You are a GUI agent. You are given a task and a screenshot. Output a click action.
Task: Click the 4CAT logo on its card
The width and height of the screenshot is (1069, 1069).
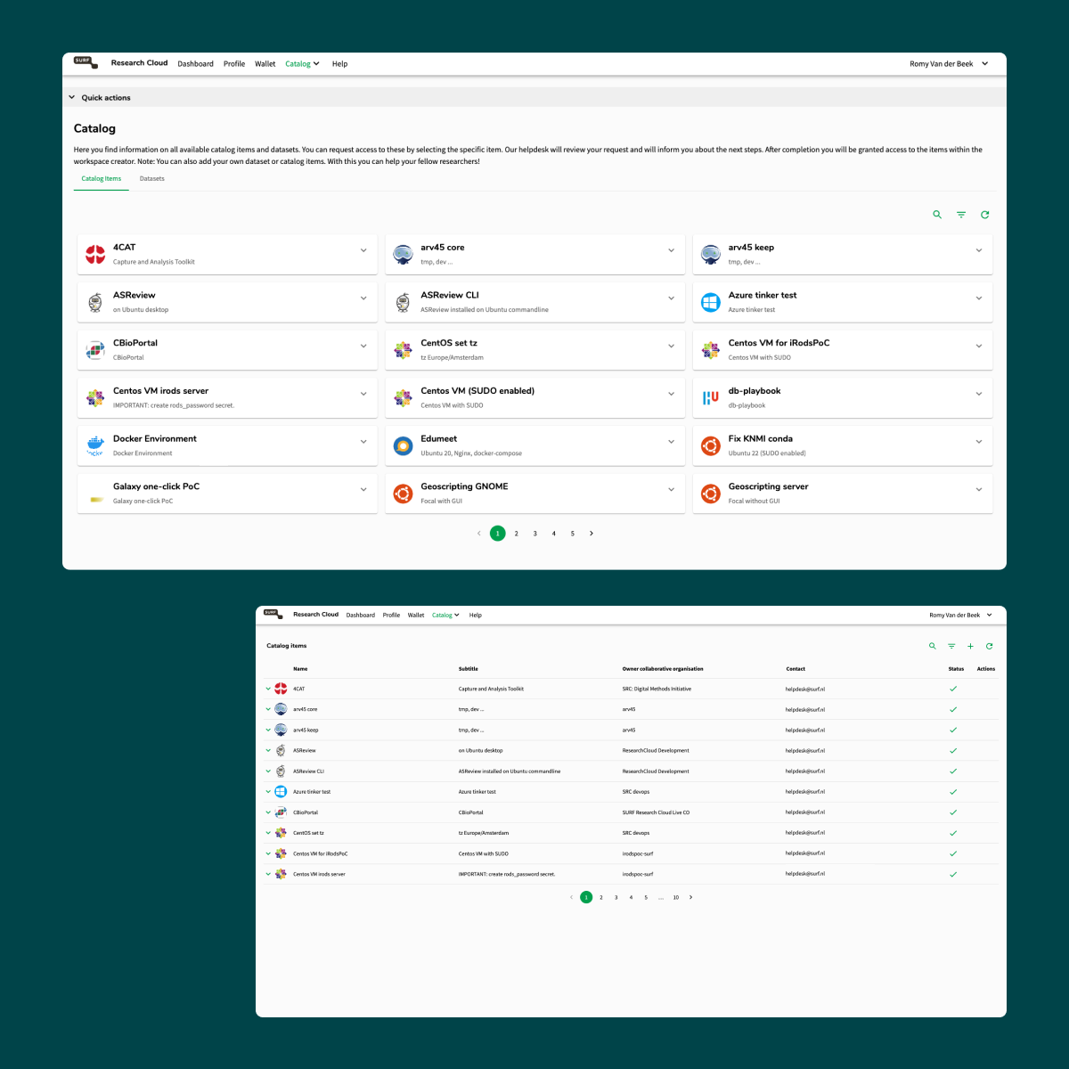click(x=95, y=254)
